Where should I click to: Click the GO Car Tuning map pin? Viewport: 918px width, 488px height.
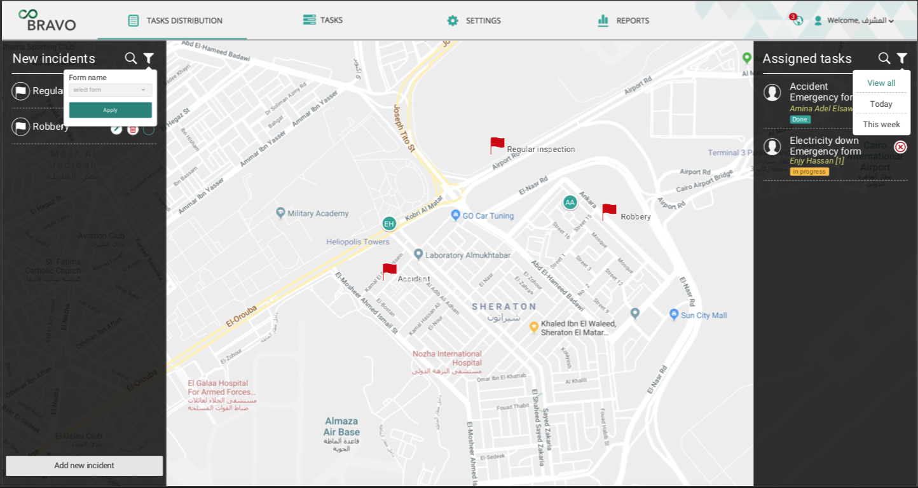pos(455,215)
